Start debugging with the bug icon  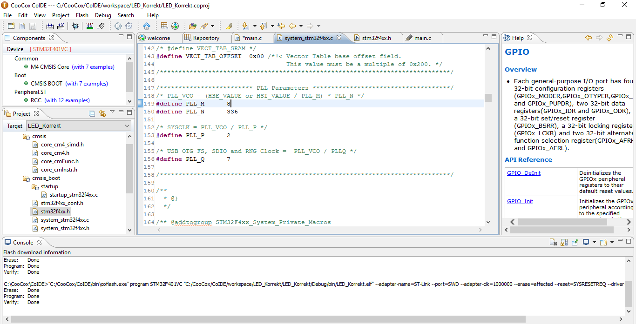(75, 26)
